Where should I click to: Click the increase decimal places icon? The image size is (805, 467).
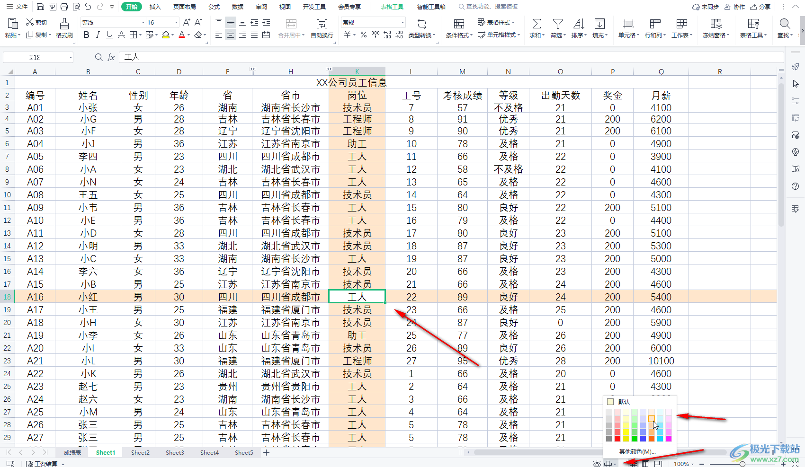click(x=387, y=35)
